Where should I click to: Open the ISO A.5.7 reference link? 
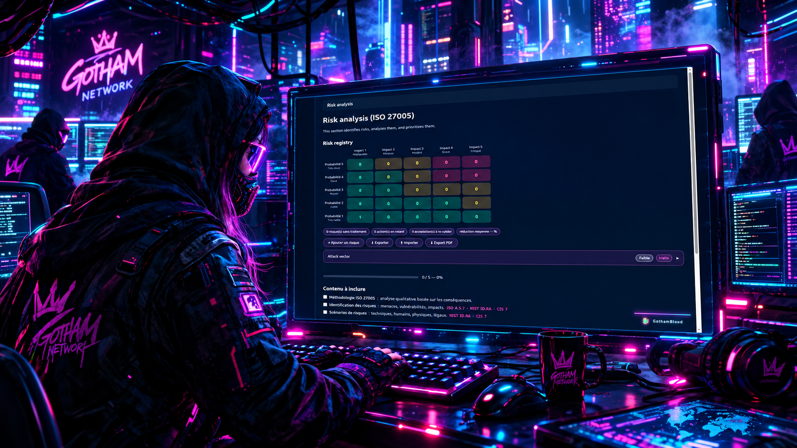point(455,308)
